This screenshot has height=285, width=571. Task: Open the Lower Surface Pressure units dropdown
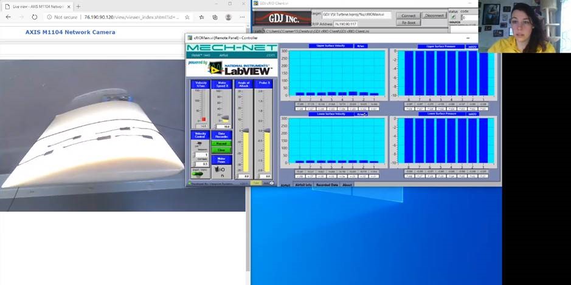click(x=471, y=114)
